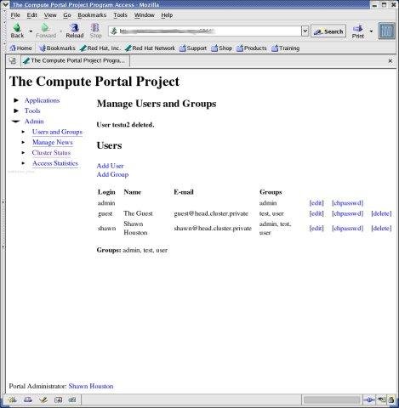Click the IRC Chat status bar icon

tap(72, 399)
